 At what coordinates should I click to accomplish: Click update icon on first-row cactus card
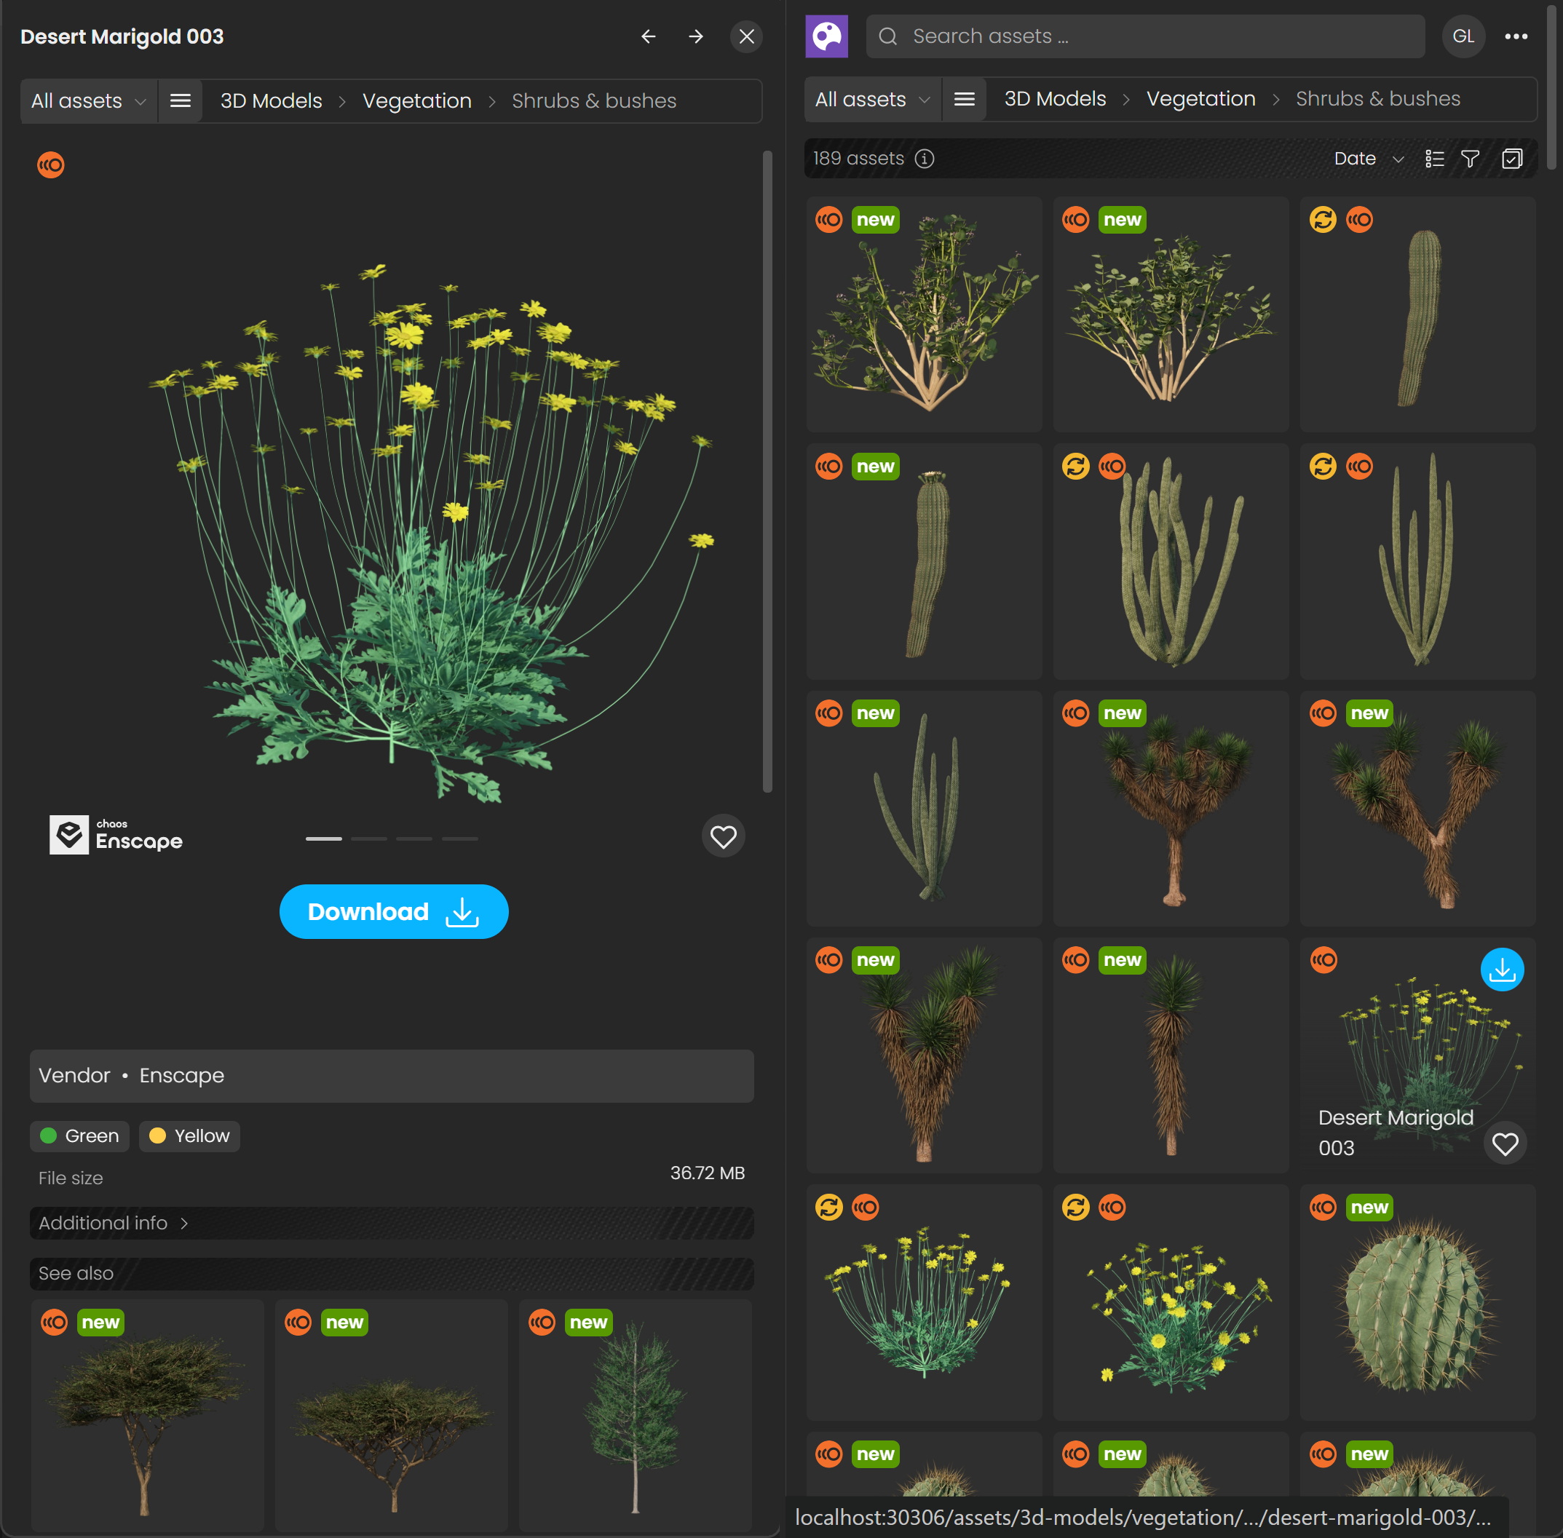click(1322, 220)
